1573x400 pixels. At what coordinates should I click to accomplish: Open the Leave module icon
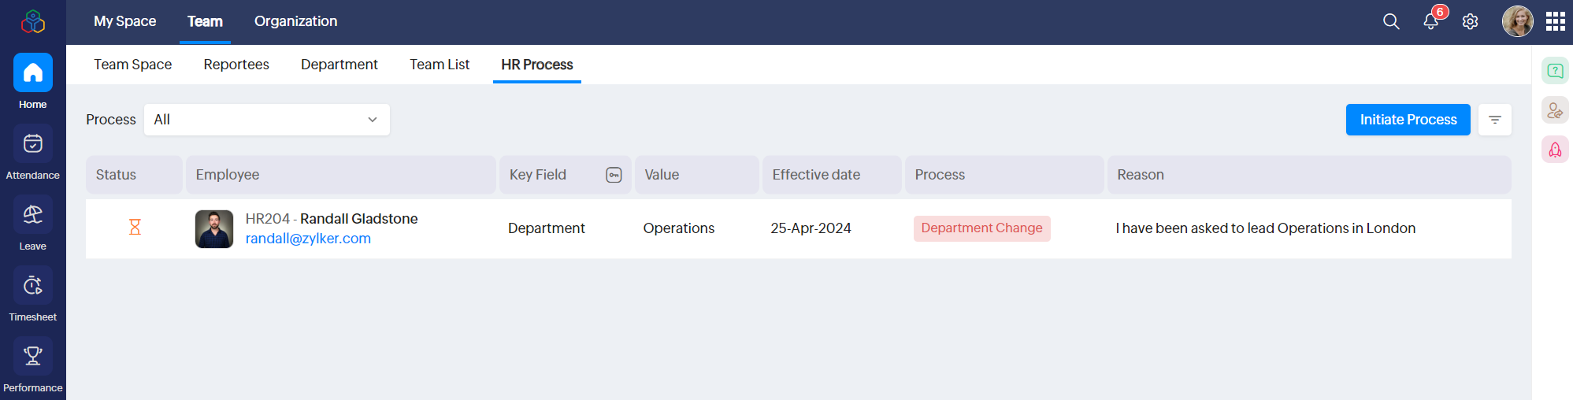point(33,214)
